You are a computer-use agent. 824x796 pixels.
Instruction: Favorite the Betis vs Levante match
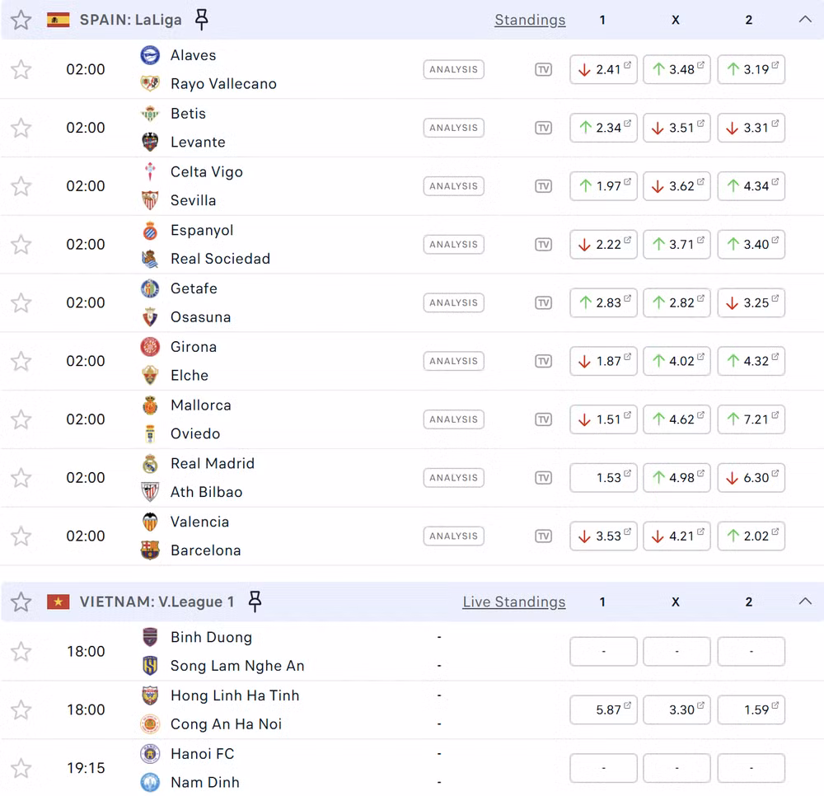coord(21,128)
